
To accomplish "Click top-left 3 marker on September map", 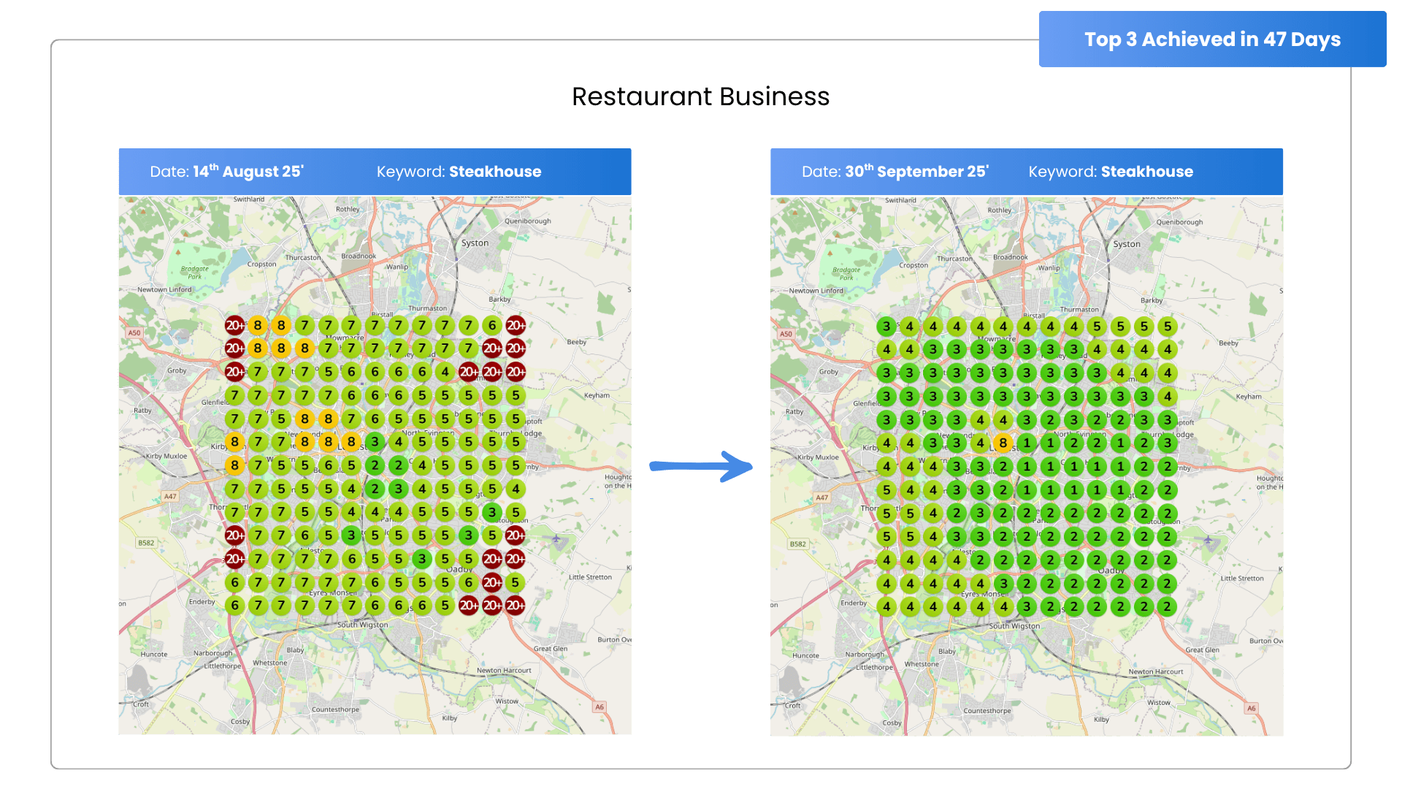I will pyautogui.click(x=886, y=327).
